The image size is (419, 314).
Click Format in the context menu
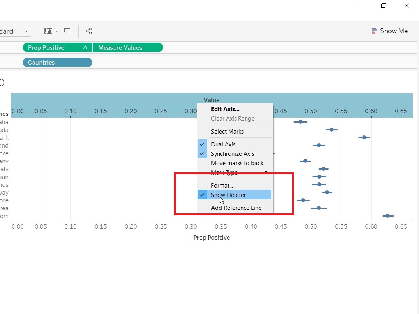[222, 186]
